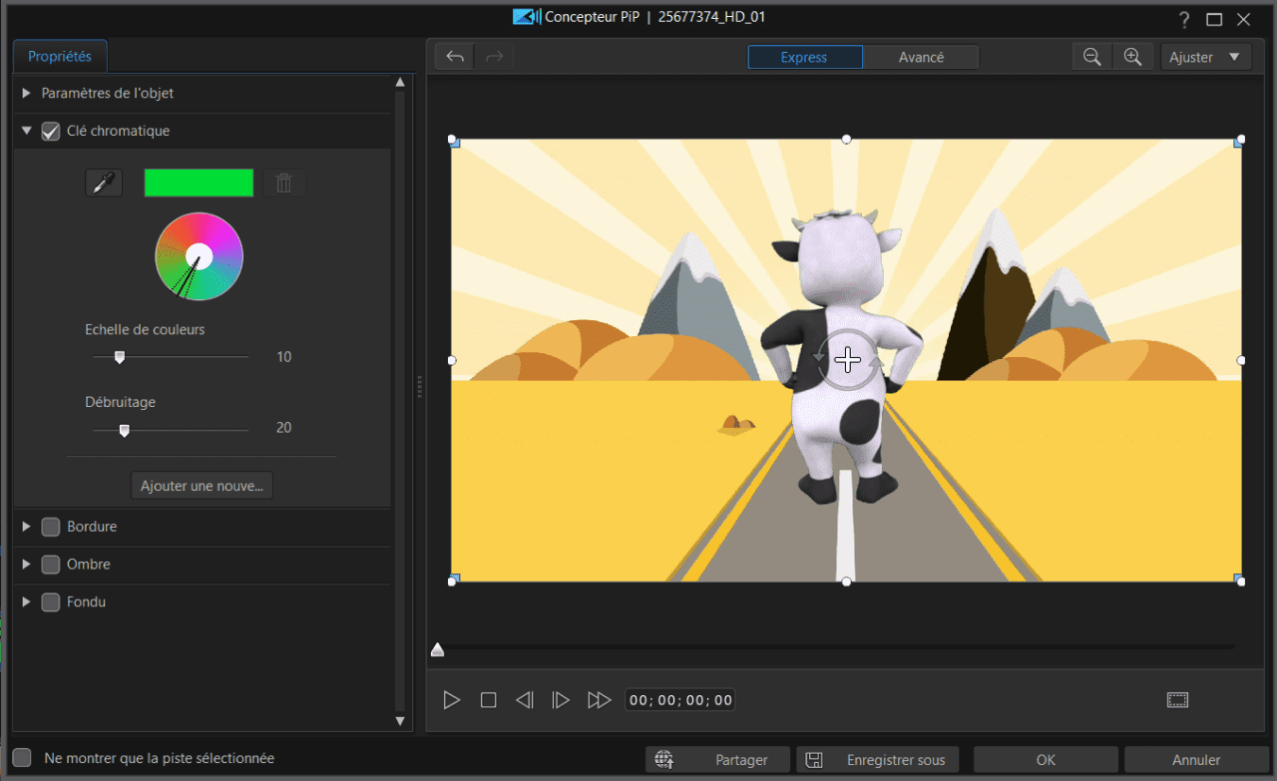1277x781 pixels.
Task: Expand Paramètres de l'objet section
Action: pos(27,93)
